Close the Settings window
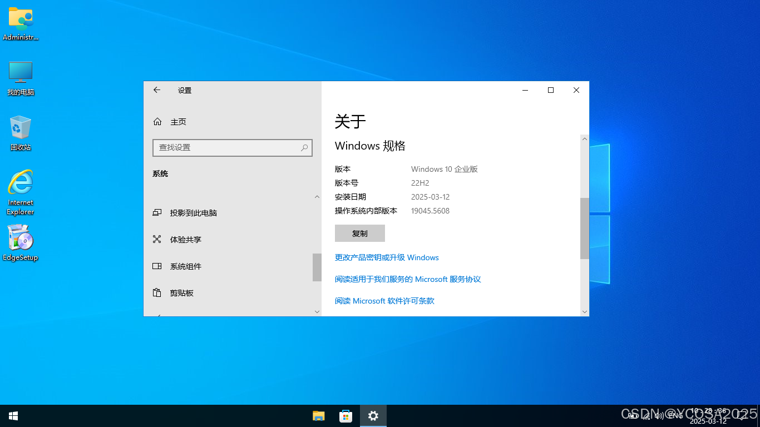The width and height of the screenshot is (760, 427). tap(576, 90)
